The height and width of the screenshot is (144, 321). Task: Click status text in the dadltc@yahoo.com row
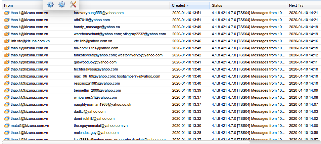pyautogui.click(x=248, y=112)
